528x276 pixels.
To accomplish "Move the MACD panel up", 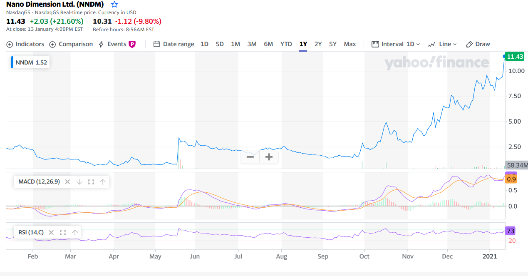I will [x=103, y=182].
